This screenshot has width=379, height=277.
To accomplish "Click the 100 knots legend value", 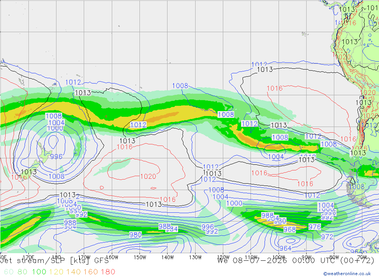I will click(x=39, y=272).
